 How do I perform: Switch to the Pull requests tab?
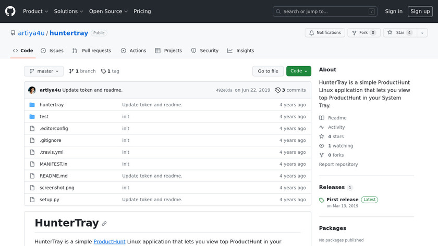point(92,51)
